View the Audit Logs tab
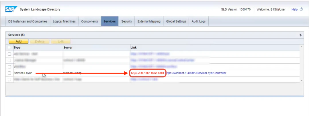 pos(199,21)
